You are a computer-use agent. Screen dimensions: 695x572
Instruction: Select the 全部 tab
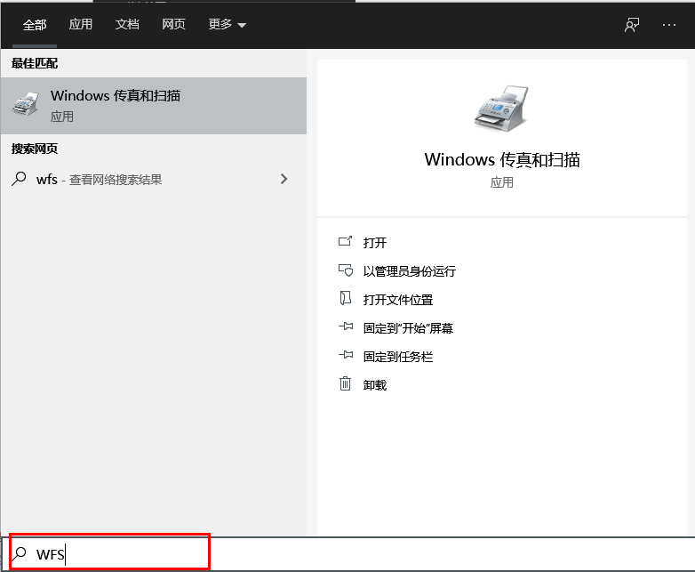[35, 25]
